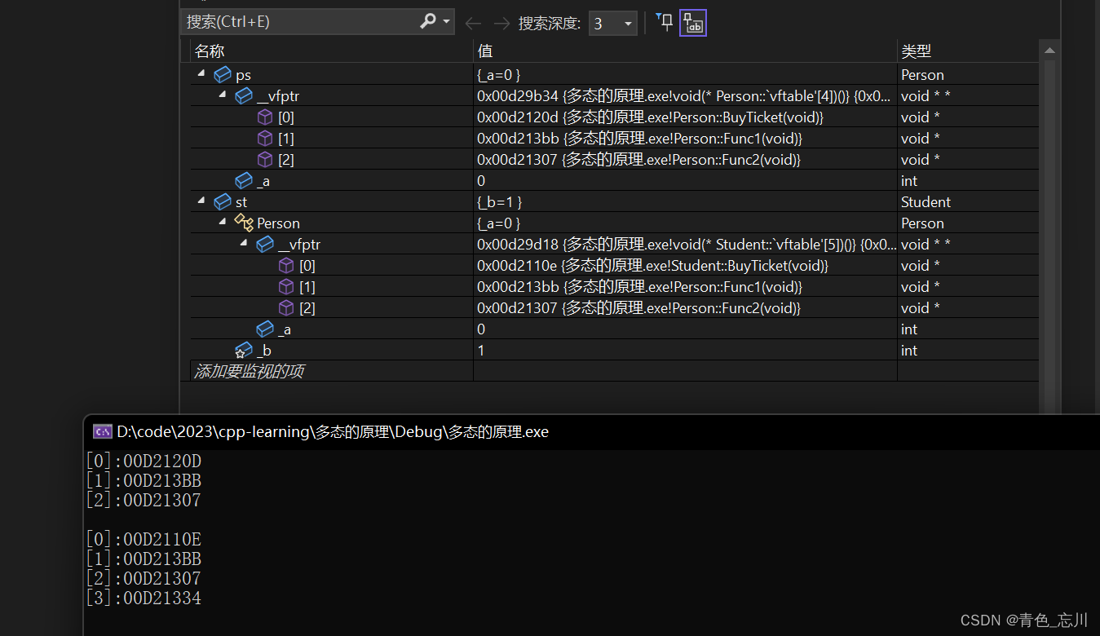Select the {_b=1 } value cell
This screenshot has height=636, width=1100.
point(685,202)
